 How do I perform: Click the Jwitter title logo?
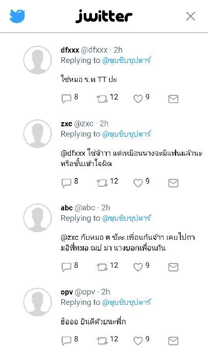104,16
